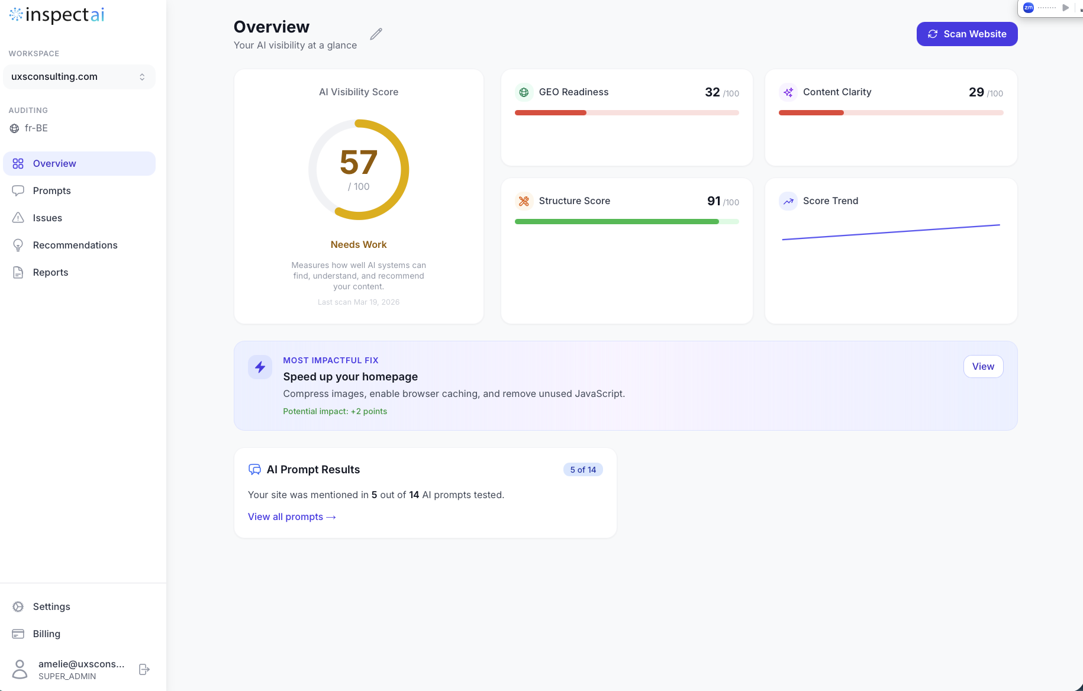
Task: Follow the 'View all prompts' link
Action: [x=292, y=517]
